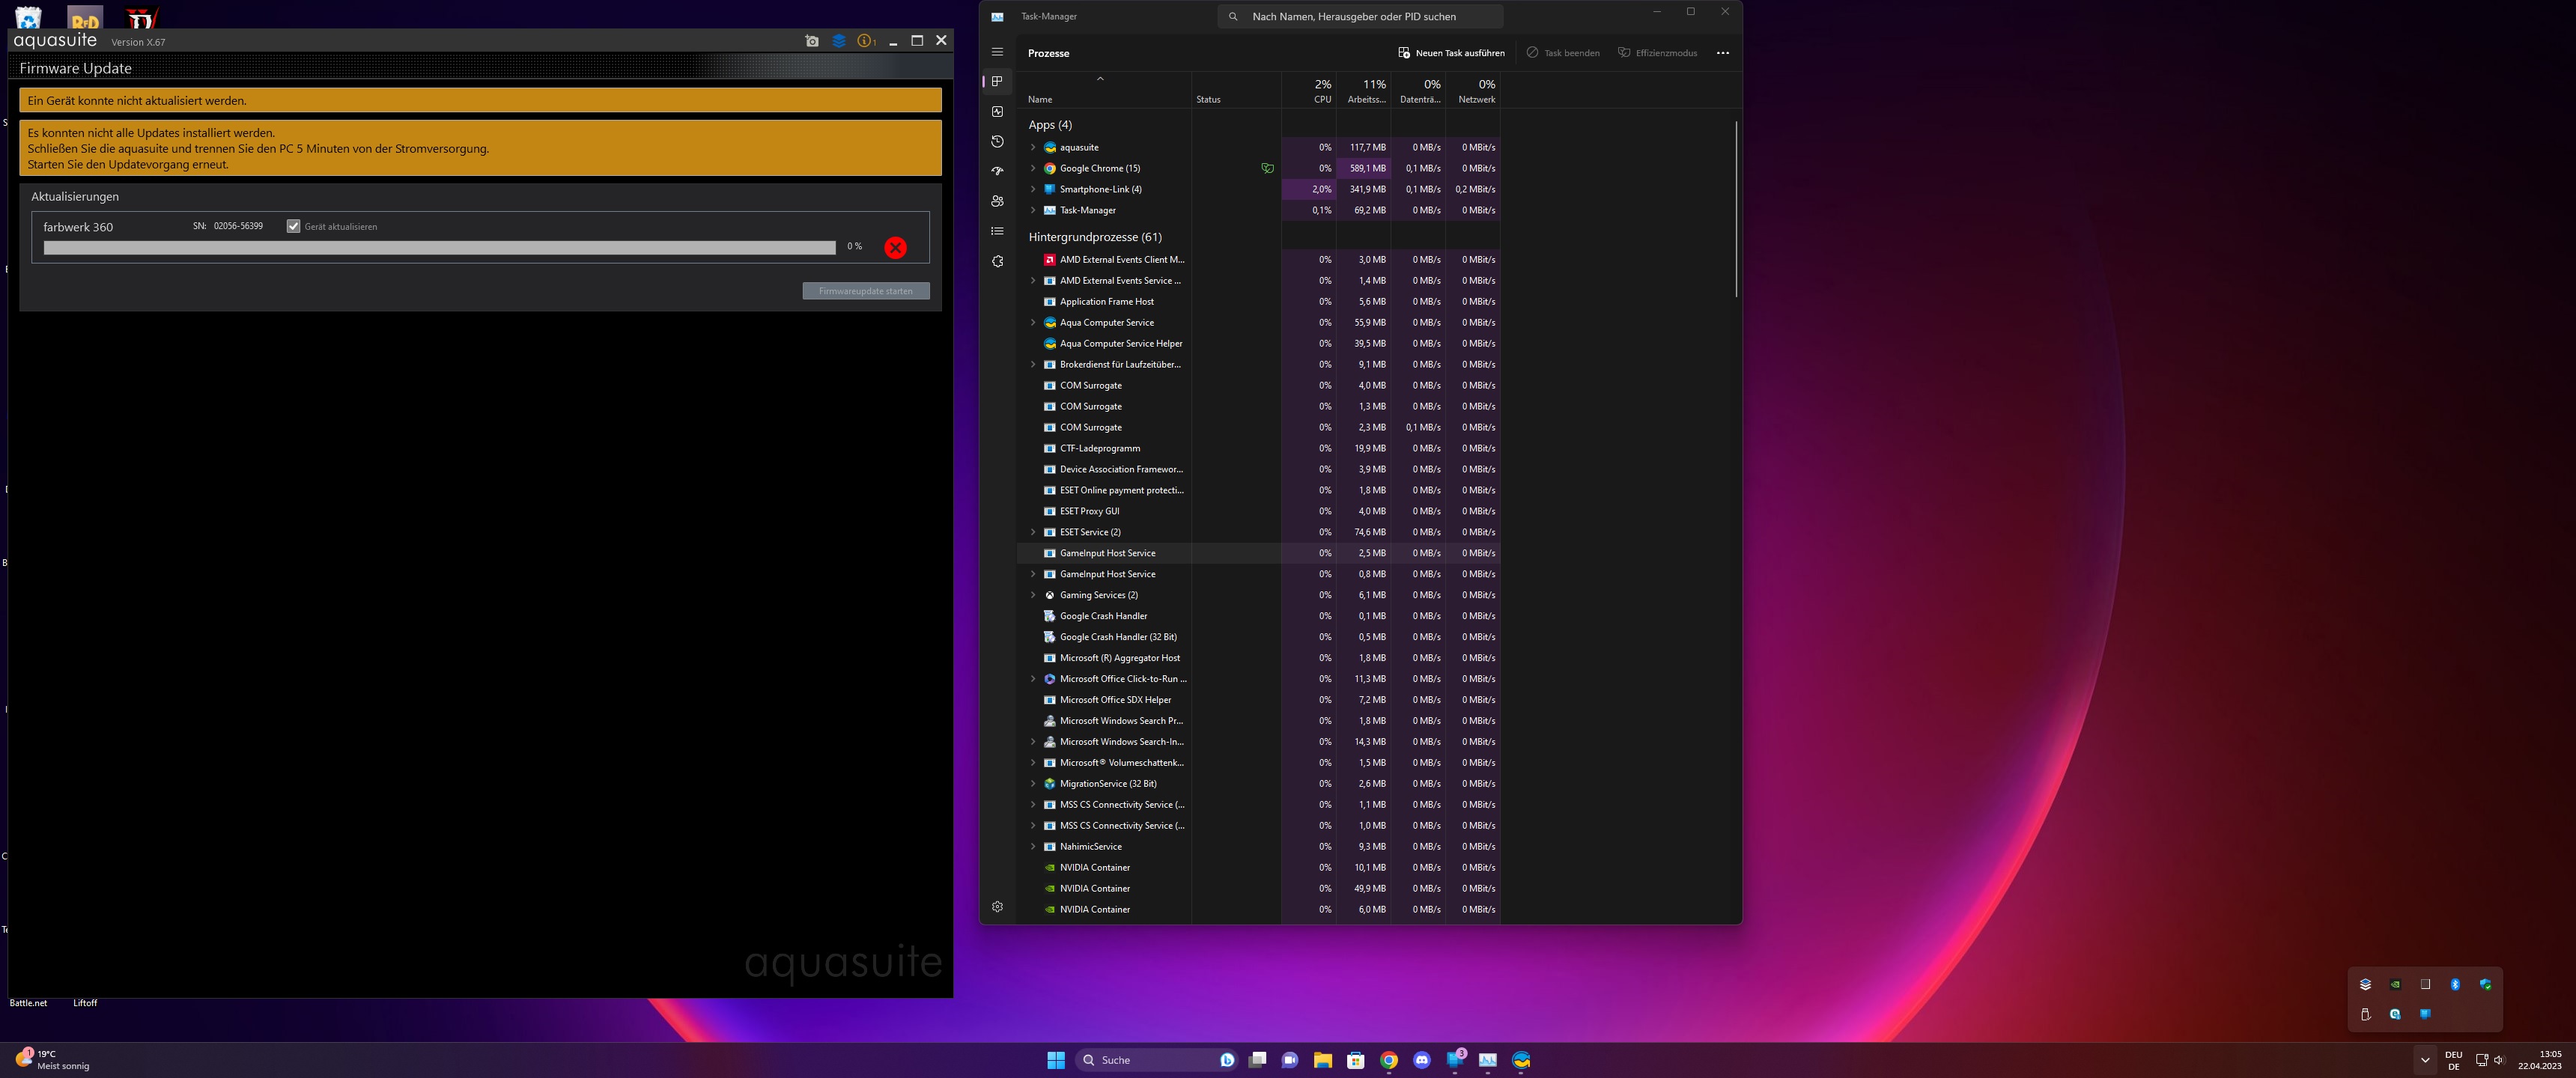Click the farbwerk 360 update progress bar
The height and width of the screenshot is (1078, 2576).
pos(439,248)
